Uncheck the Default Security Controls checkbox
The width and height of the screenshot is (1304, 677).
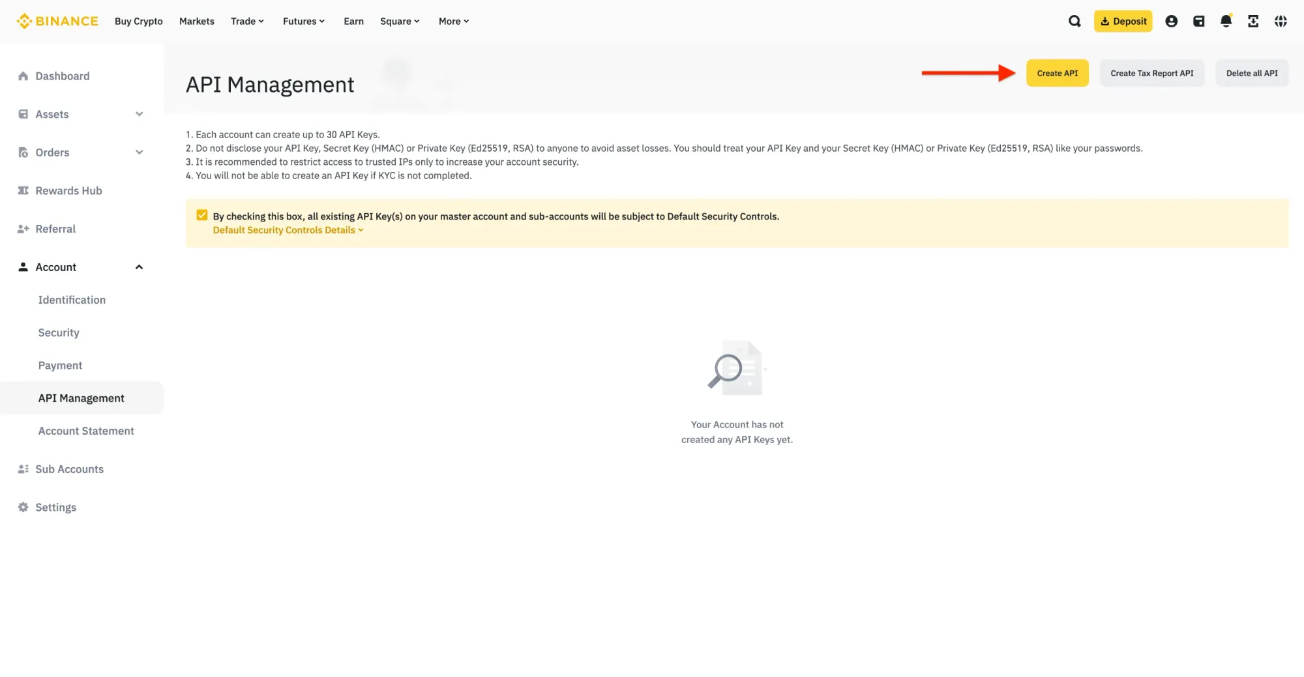pos(202,216)
